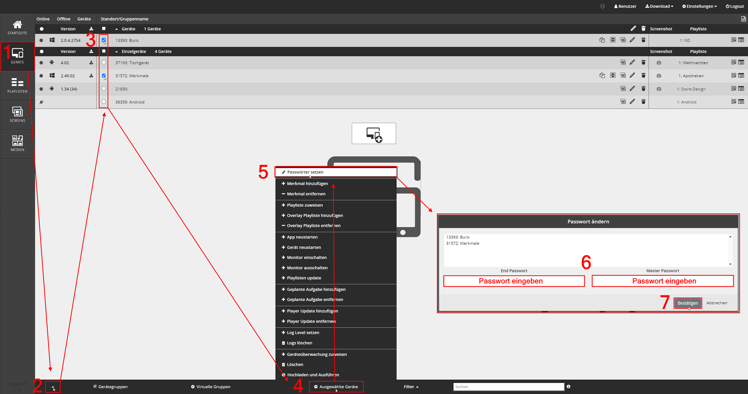Check the box for 37193 Tischgerät
Screen dimensions: 748x394
[x=104, y=62]
